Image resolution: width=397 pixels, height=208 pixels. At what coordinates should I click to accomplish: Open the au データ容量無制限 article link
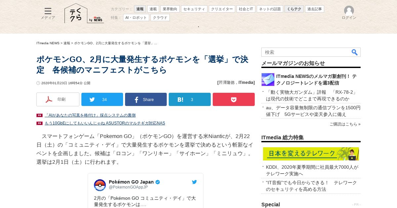tap(313, 111)
